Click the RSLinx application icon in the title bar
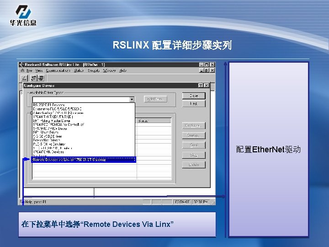This screenshot has width=329, height=247. coord(21,64)
